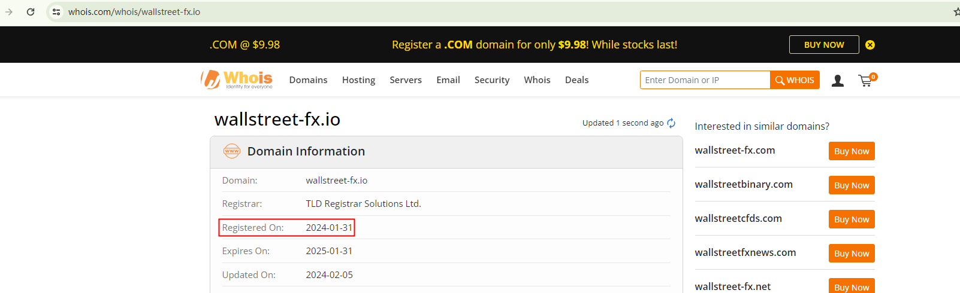Screen dimensions: 960x293
Task: Open the Servers menu
Action: [x=406, y=80]
